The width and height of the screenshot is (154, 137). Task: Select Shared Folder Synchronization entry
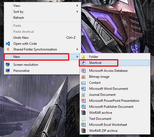pos(43,49)
